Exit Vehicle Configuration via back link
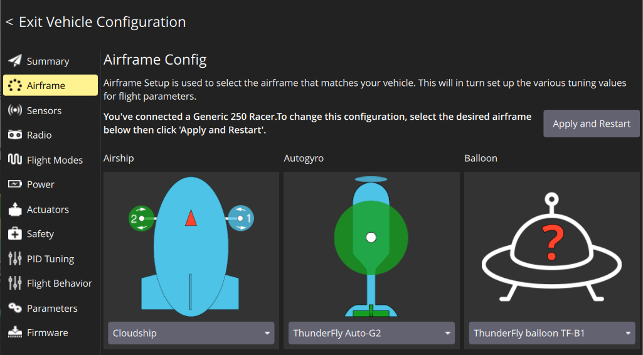The height and width of the screenshot is (355, 643). click(96, 22)
